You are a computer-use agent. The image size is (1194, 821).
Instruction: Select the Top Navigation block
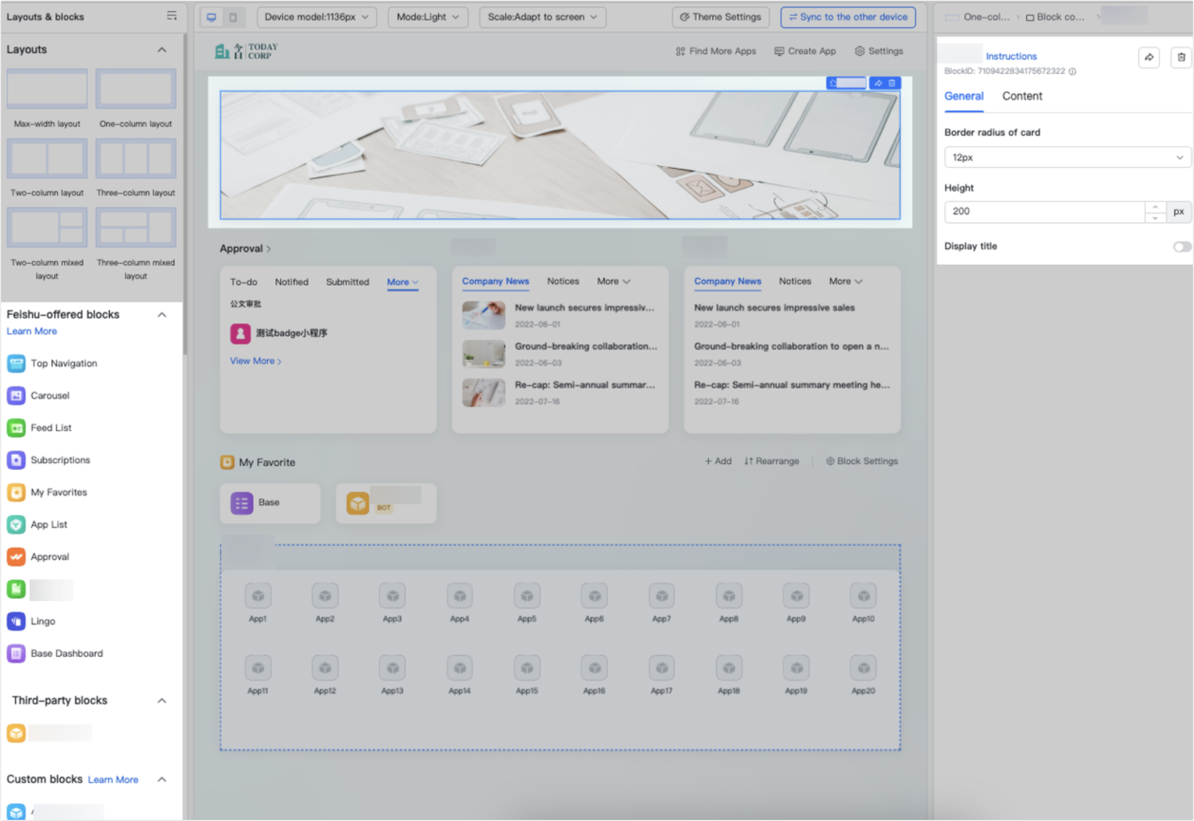[63, 363]
